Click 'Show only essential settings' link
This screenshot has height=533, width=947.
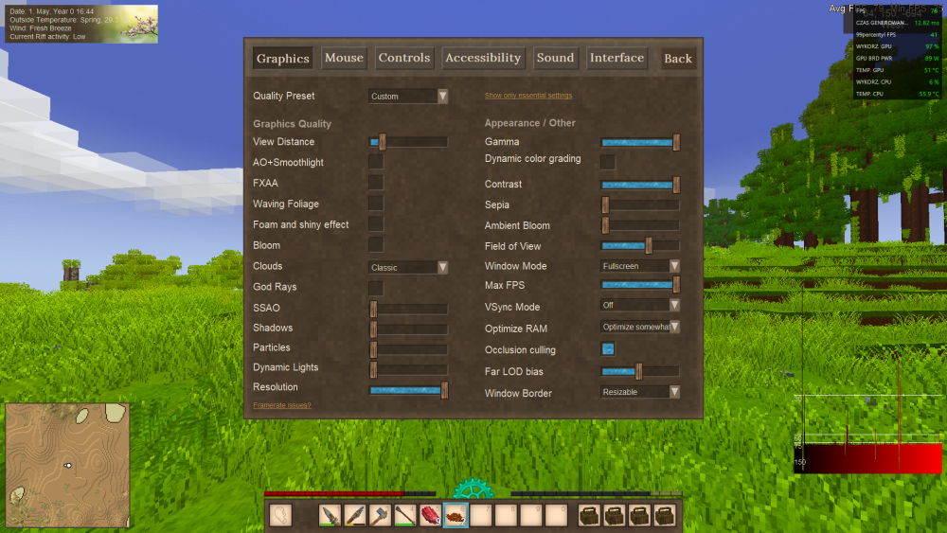click(x=528, y=96)
